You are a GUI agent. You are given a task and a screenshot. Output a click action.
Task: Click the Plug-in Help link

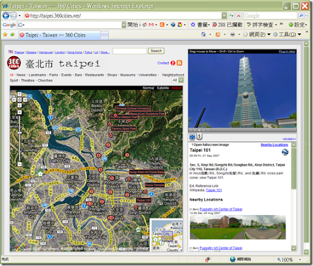click(x=287, y=51)
